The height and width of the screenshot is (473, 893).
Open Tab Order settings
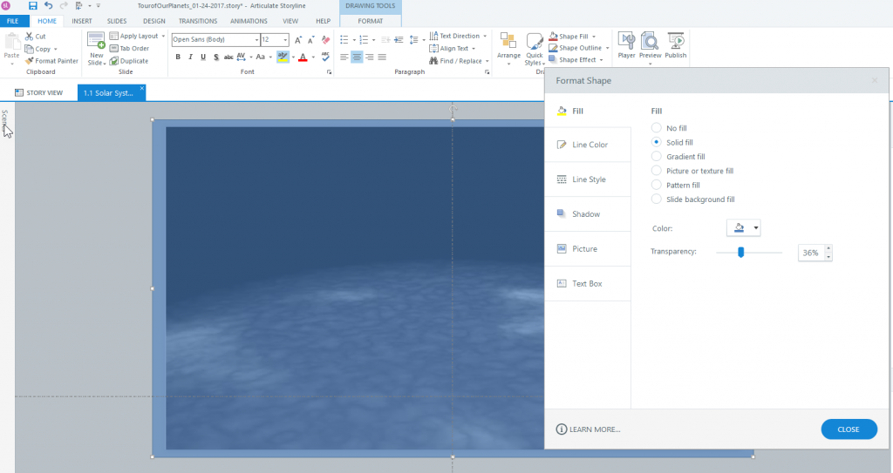(x=129, y=49)
